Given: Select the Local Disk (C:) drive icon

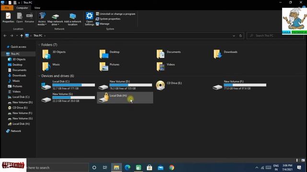Looking at the screenshot, I should pyautogui.click(x=46, y=86).
